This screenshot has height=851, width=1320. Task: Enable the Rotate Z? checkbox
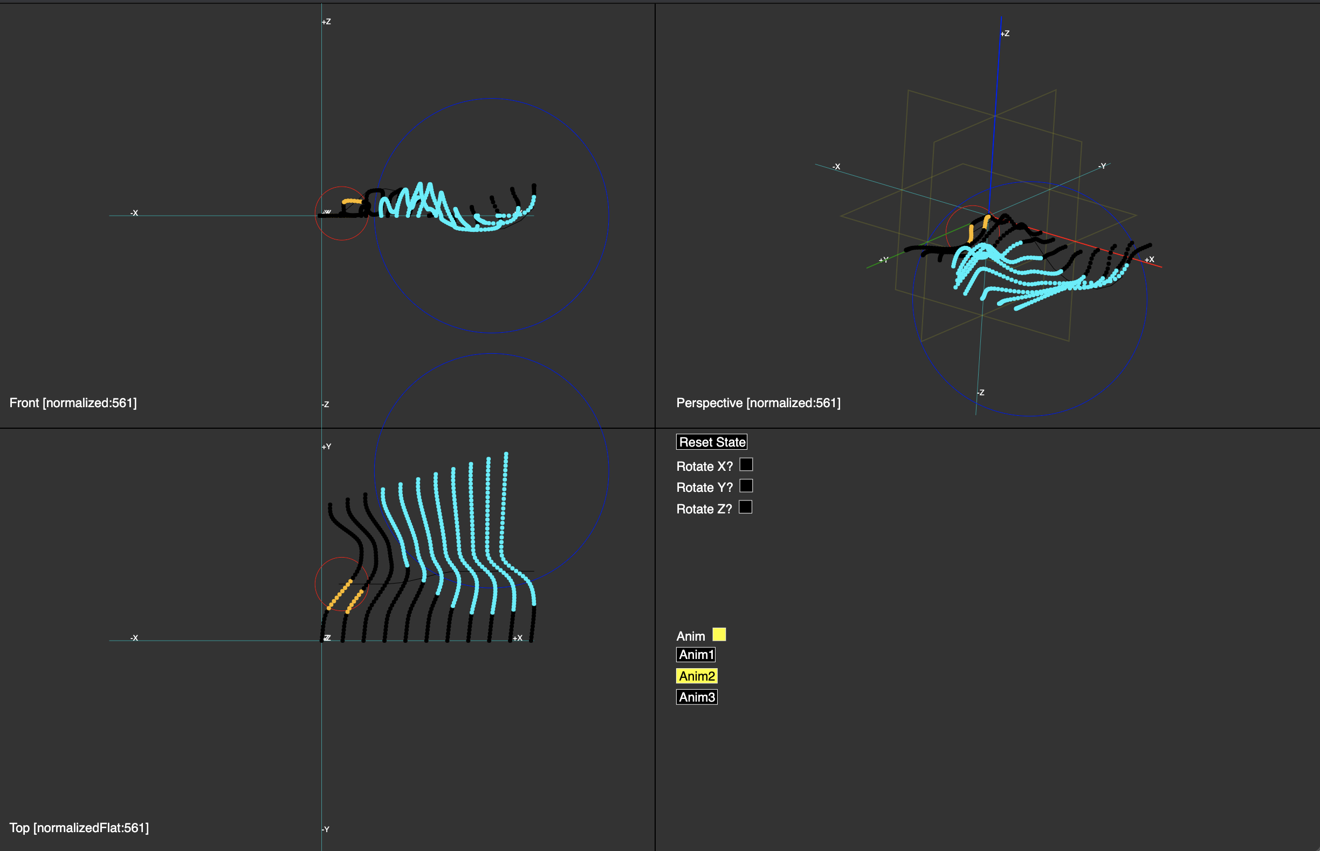point(745,507)
